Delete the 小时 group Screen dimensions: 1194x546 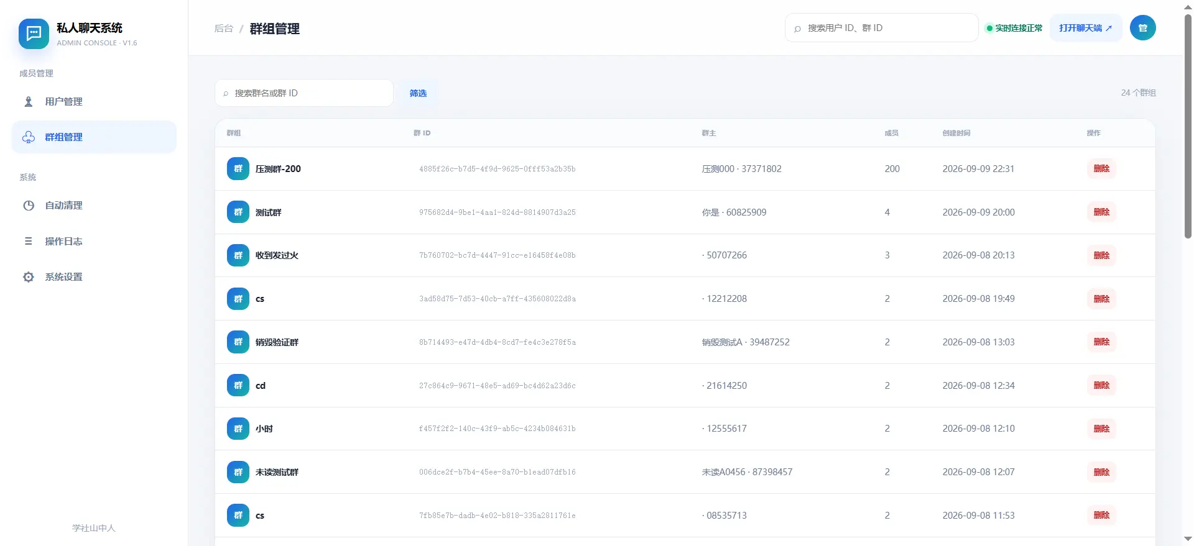[x=1101, y=429]
